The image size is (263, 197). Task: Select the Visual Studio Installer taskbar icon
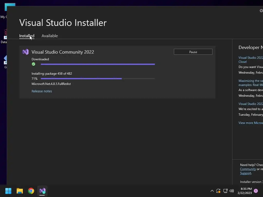pyautogui.click(x=42, y=191)
